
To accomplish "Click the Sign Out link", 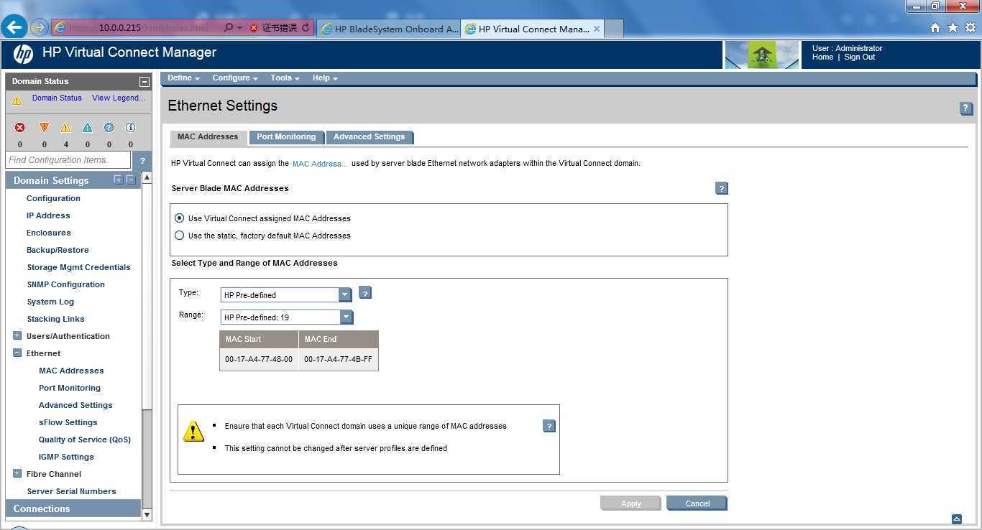I will [859, 57].
